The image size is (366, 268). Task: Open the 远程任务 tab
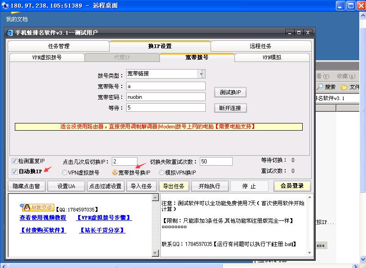click(x=260, y=46)
